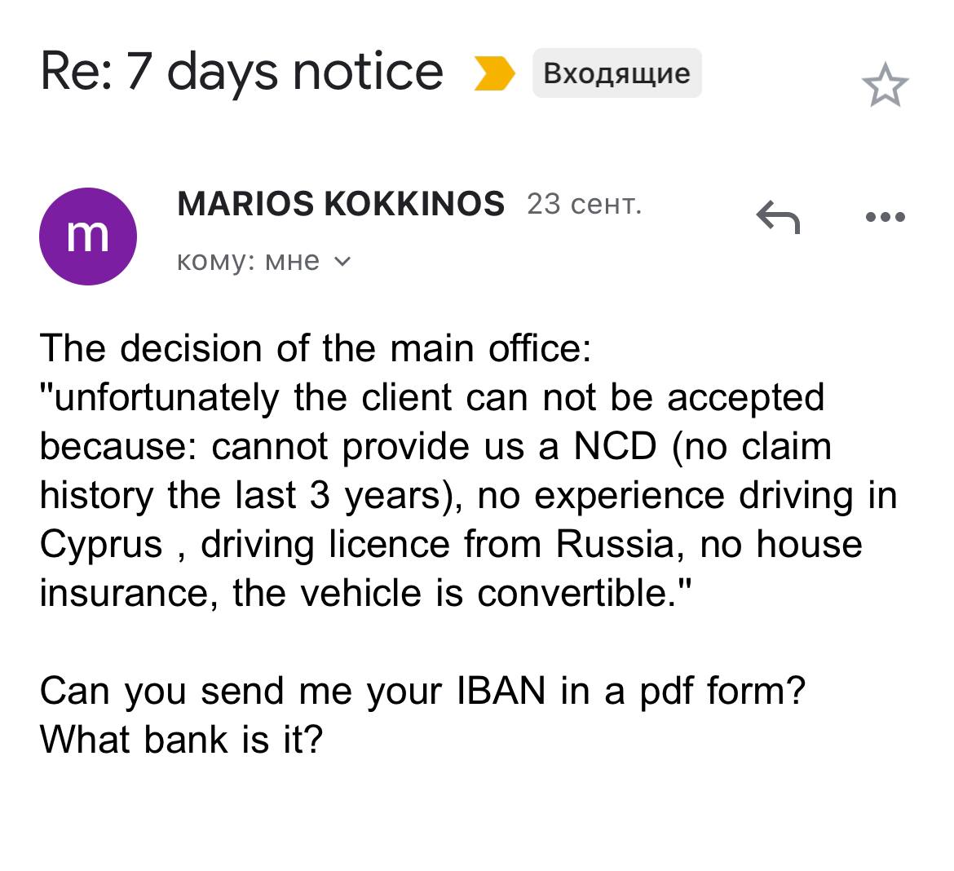This screenshot has width=954, height=871.
Task: Expand recipient details chevron
Action: pos(343,262)
